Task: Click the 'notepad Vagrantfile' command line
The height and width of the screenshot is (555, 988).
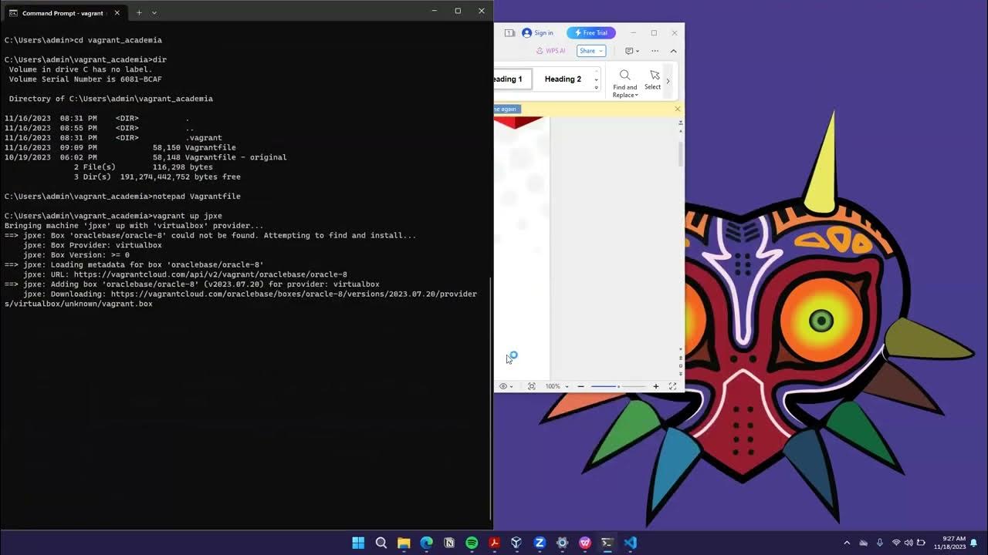Action: [123, 197]
